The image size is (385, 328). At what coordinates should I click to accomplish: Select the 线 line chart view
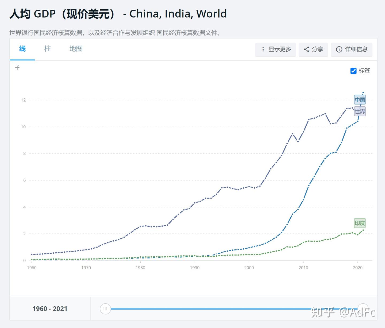coord(22,49)
